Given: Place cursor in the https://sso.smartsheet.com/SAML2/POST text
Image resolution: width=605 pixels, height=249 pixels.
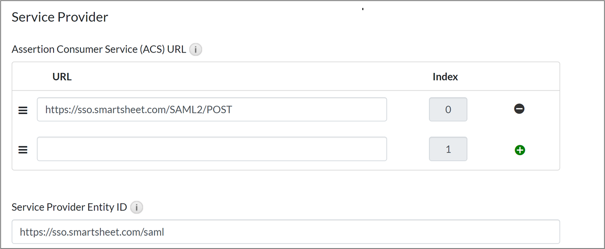Looking at the screenshot, I should point(138,110).
